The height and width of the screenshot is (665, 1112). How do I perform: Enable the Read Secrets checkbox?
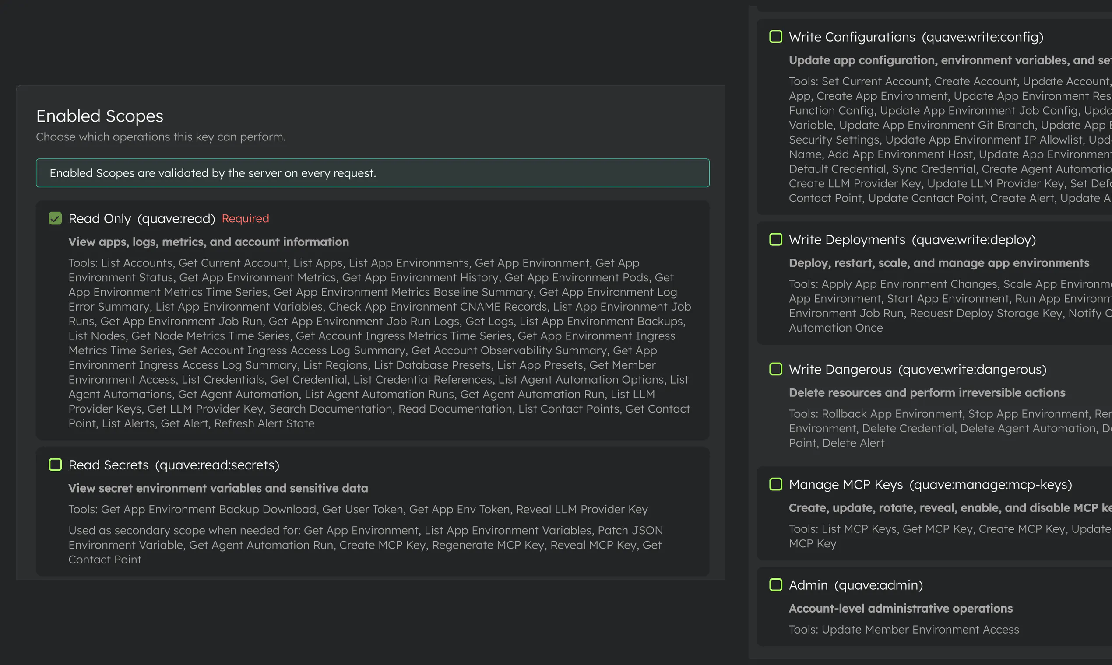pyautogui.click(x=55, y=465)
